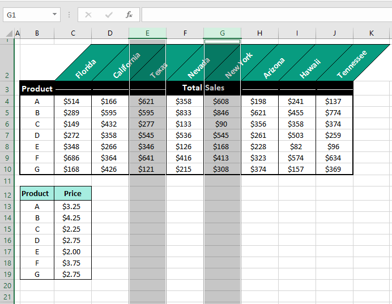Select row 12 by its row header

point(7,195)
